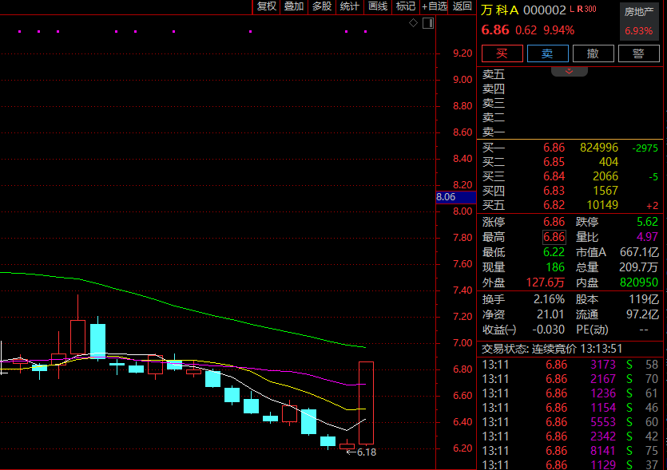Click the red 买 buy button

(502, 53)
